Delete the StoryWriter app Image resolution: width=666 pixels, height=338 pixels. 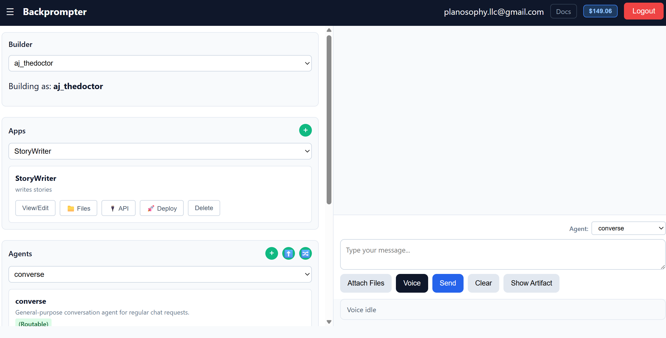pyautogui.click(x=204, y=208)
